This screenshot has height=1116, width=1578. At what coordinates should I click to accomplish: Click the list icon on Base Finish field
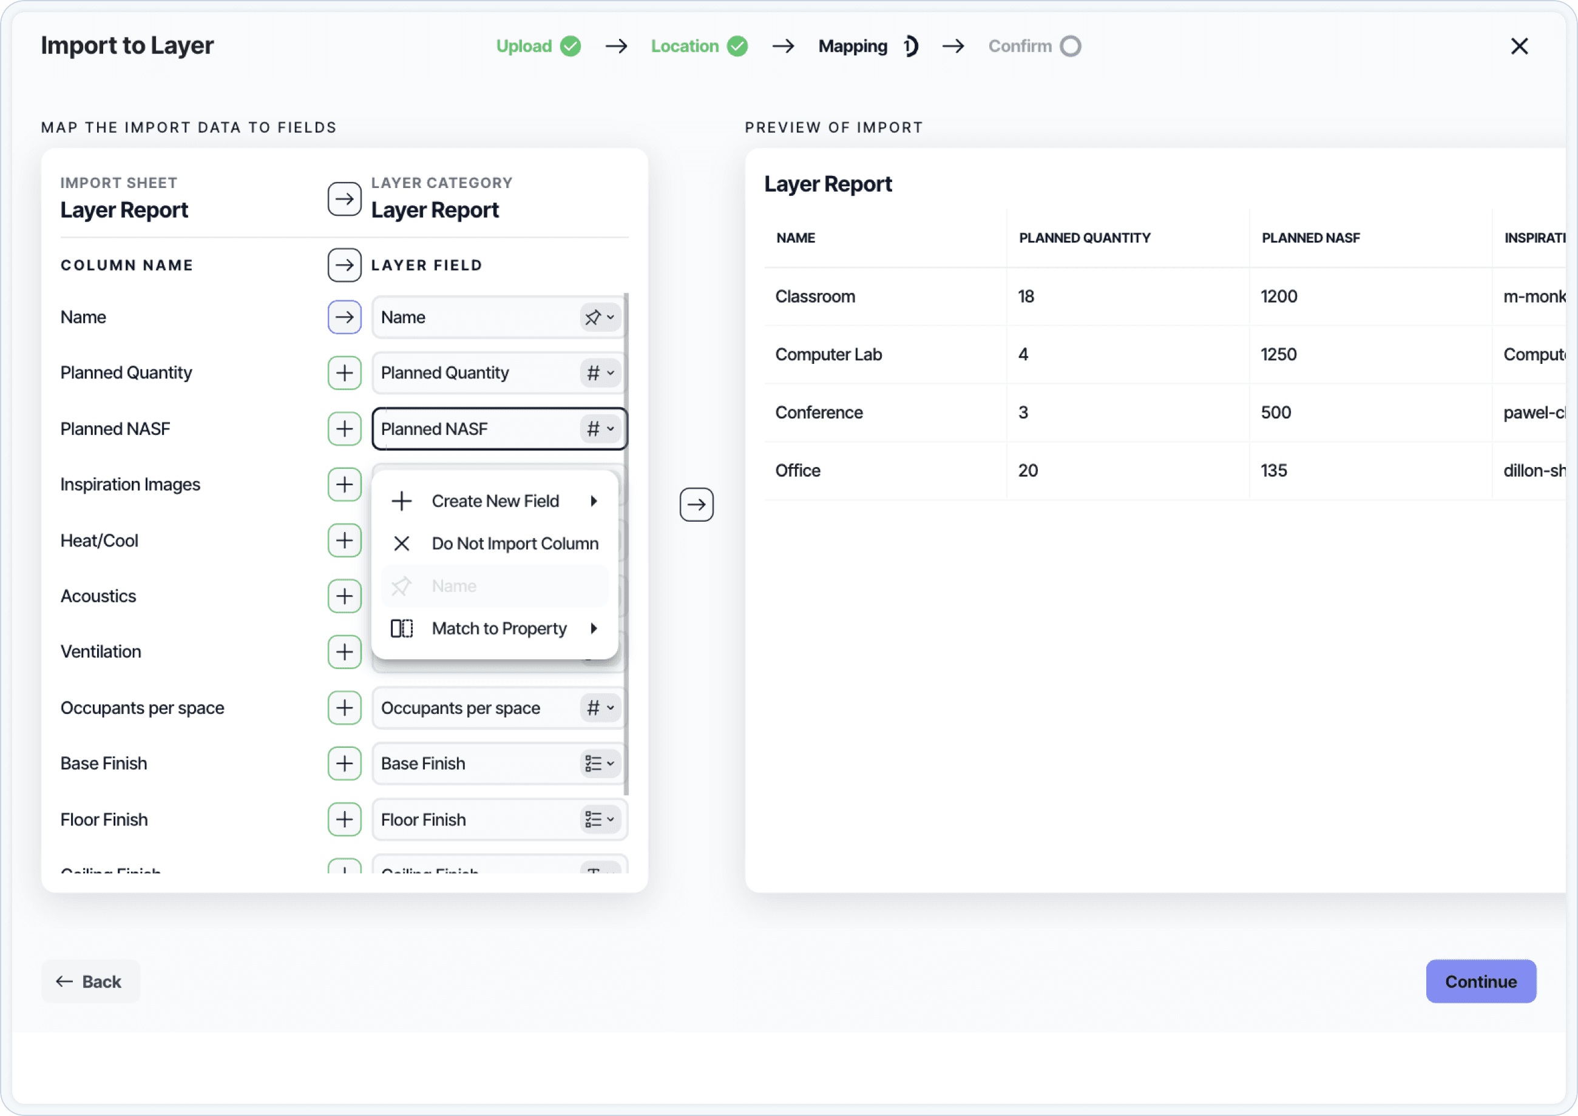pyautogui.click(x=594, y=763)
